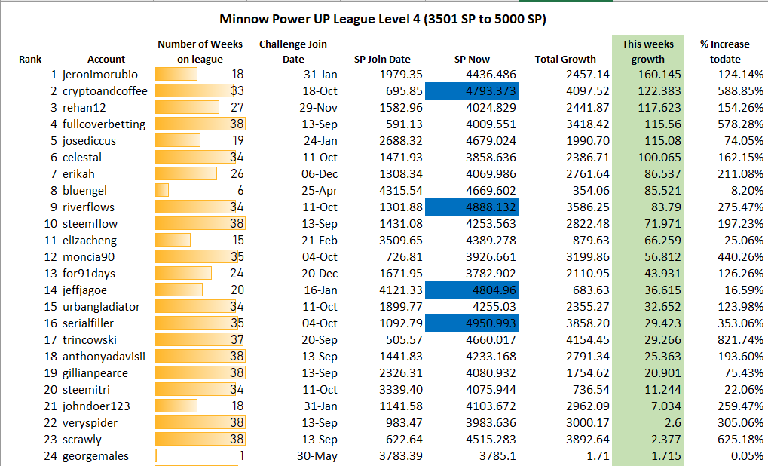Viewport: 768px width, 466px height.
Task: Click the 'Account' column header
Action: tap(106, 60)
